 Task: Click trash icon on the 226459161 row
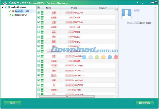(x=42, y=66)
